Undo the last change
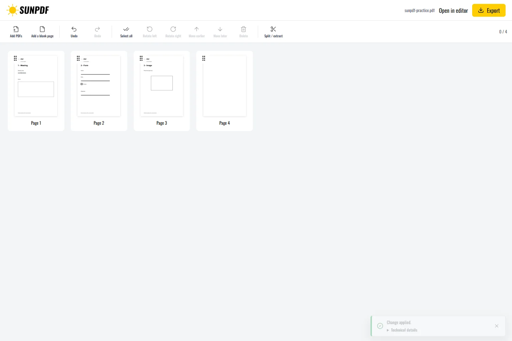 coord(74,32)
